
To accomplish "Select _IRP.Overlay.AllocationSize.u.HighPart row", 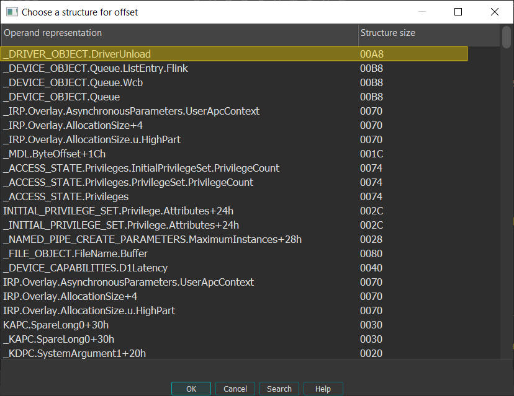I will [x=92, y=139].
